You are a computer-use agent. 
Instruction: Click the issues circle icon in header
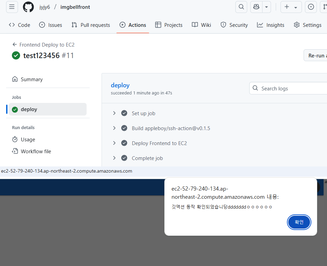coord(311,7)
